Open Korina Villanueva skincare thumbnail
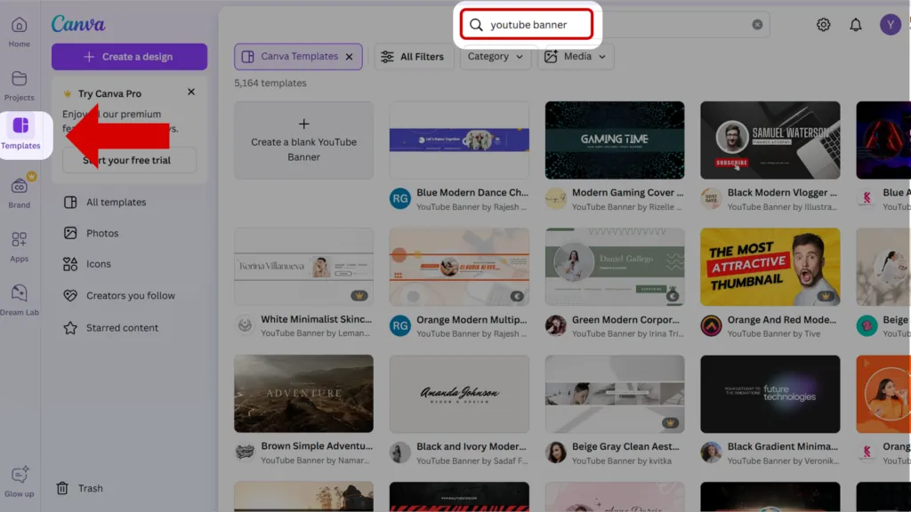911x512 pixels. (304, 267)
